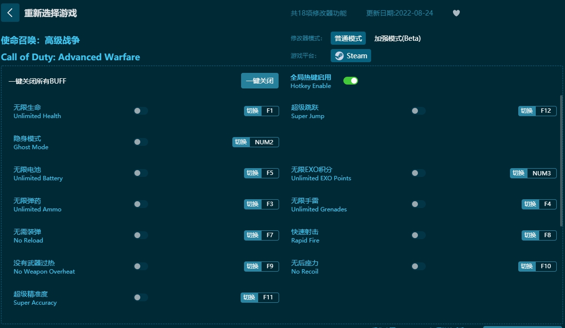Image resolution: width=565 pixels, height=328 pixels.
Task: Switch to 加强模式(Beta) mode
Action: tap(397, 38)
